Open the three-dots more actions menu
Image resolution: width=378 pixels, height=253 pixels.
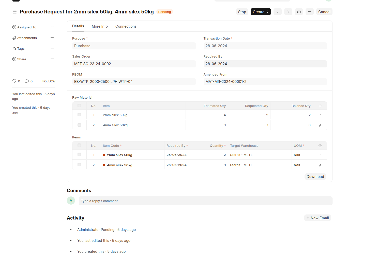tap(310, 12)
